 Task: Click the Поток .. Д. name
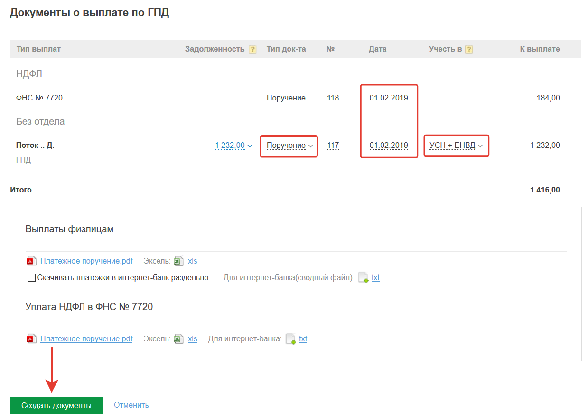tap(35, 146)
